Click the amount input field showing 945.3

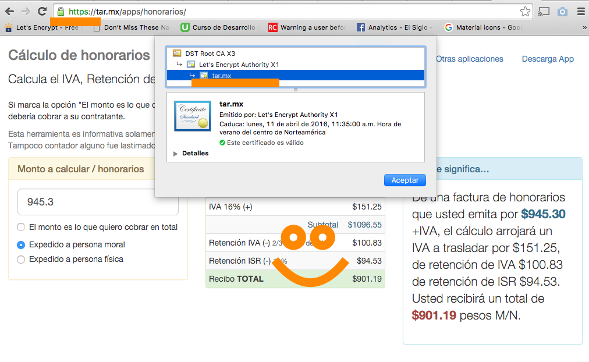pos(98,201)
